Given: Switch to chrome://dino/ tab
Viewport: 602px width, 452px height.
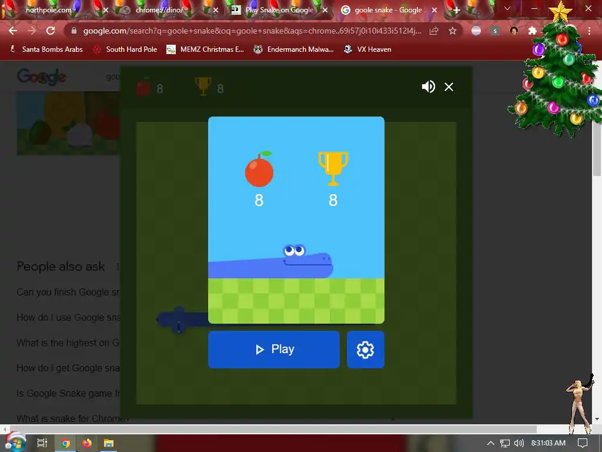Looking at the screenshot, I should point(159,10).
